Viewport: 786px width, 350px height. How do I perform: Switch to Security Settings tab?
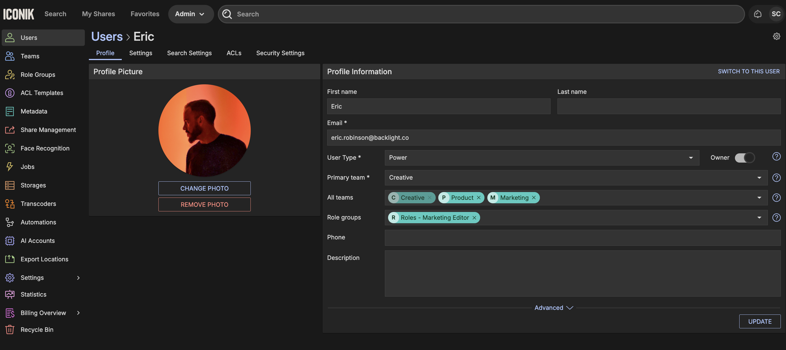click(280, 53)
